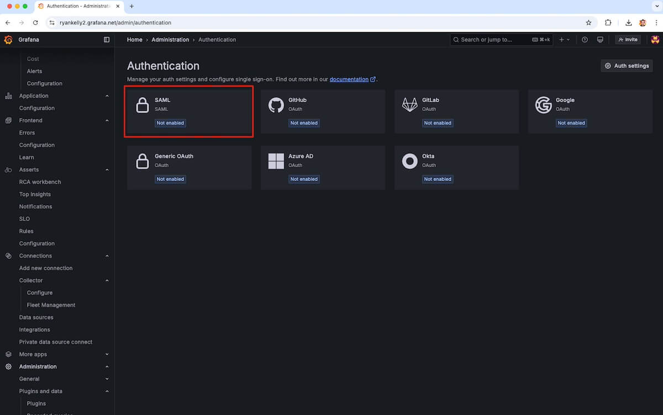
Task: Expand the More apps section chevron
Action: tap(107, 354)
